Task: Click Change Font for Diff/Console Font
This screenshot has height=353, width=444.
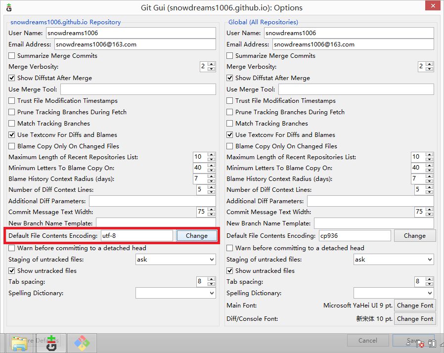Action: [415, 319]
